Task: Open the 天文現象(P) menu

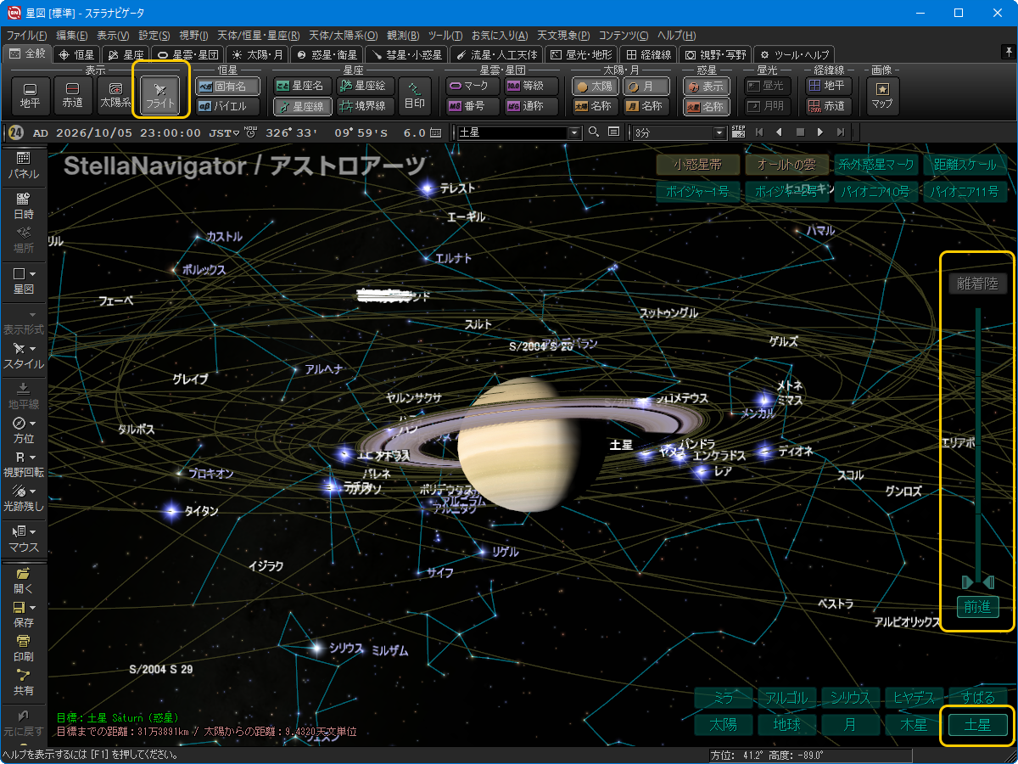Action: (x=563, y=35)
